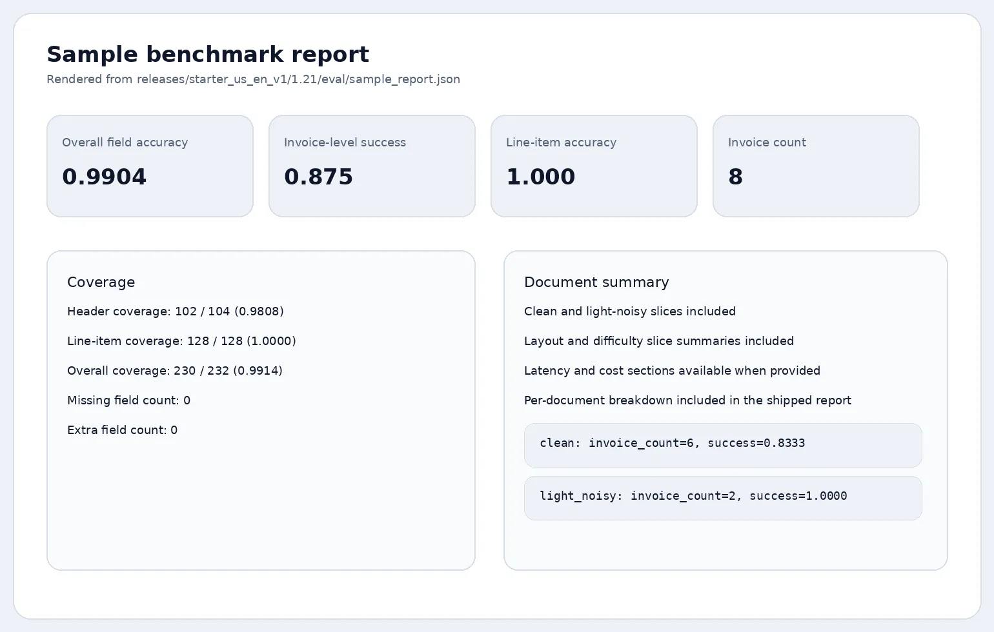
Task: Click the Line-item coverage entry
Action: [x=181, y=341]
